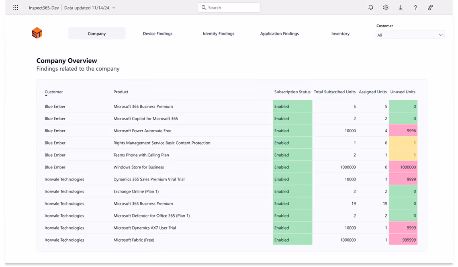Open the app launcher grid icon
This screenshot has width=458, height=267.
(16, 8)
